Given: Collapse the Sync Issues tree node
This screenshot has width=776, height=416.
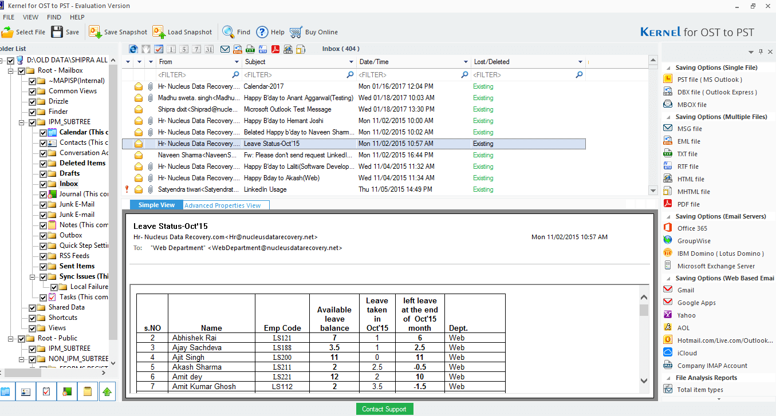Looking at the screenshot, I should [x=33, y=276].
